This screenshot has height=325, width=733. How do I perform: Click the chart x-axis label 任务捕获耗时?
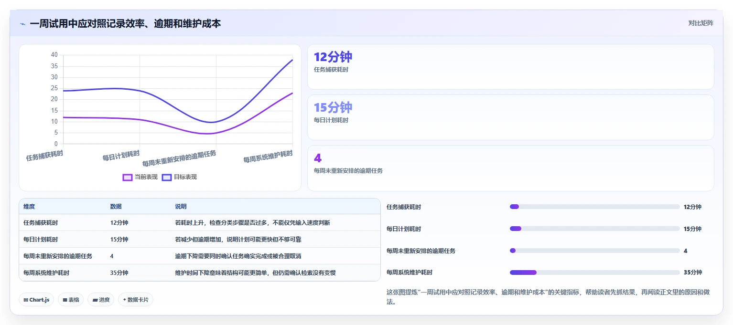point(44,156)
